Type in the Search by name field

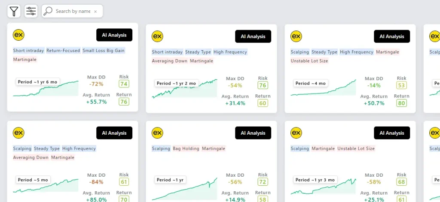[x=73, y=12]
